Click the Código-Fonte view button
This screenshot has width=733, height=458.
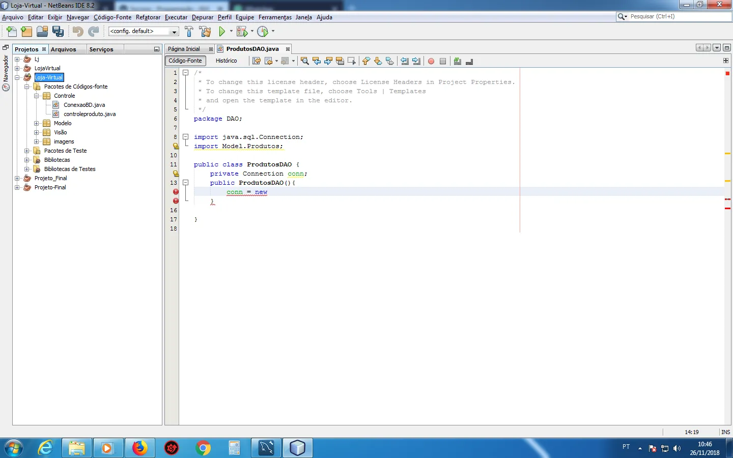185,61
